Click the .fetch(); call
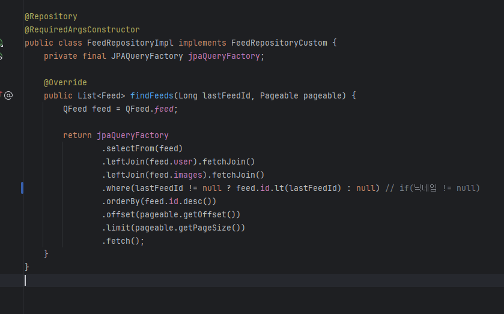This screenshot has height=314, width=504. (123, 241)
